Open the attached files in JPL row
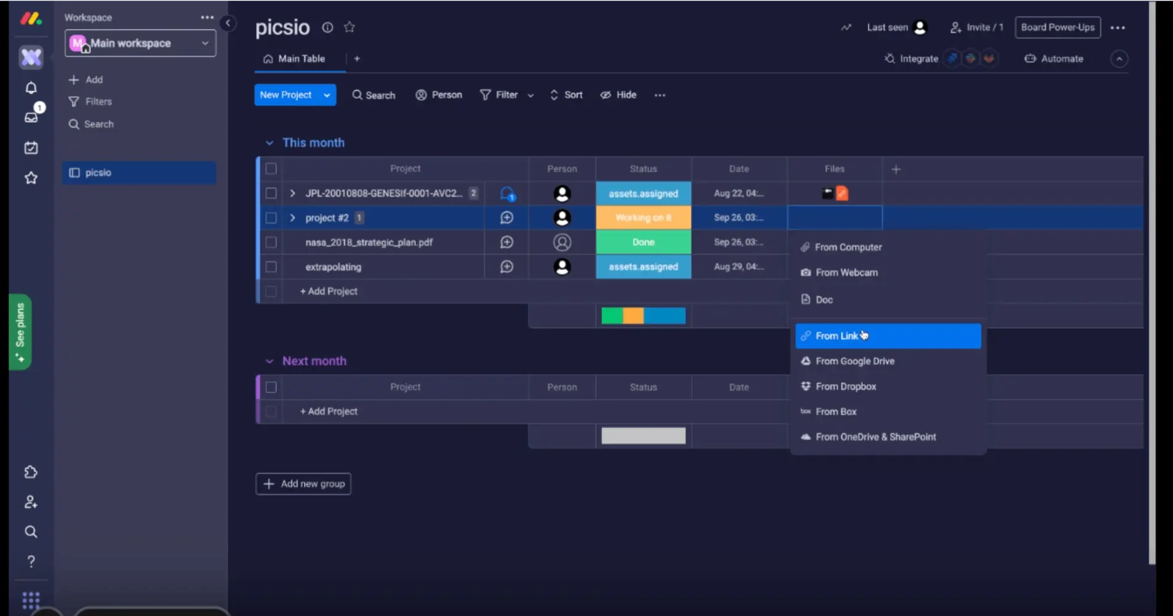This screenshot has width=1173, height=616. [835, 194]
